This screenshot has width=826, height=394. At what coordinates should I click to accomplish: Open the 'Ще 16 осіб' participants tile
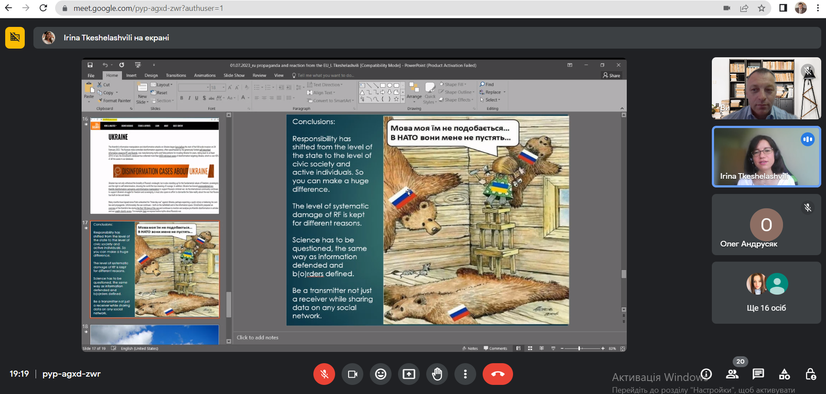click(766, 292)
